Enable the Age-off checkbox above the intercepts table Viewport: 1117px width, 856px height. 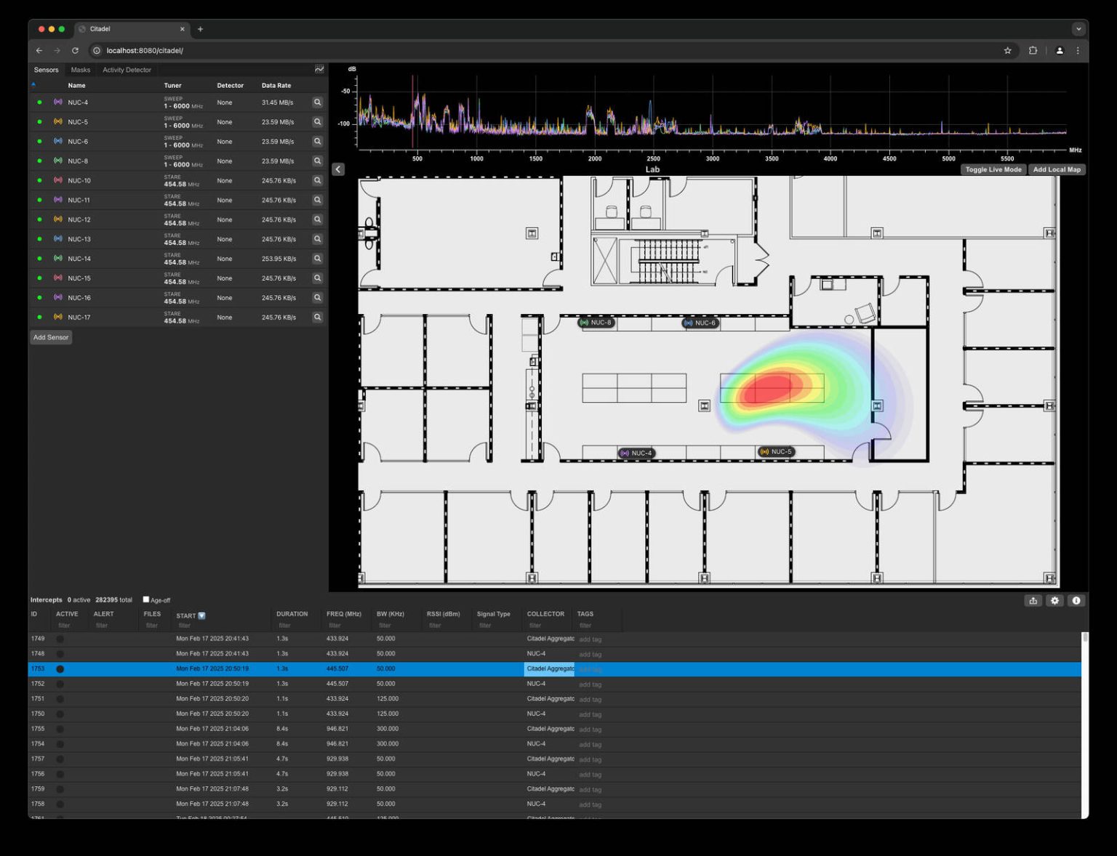[146, 600]
